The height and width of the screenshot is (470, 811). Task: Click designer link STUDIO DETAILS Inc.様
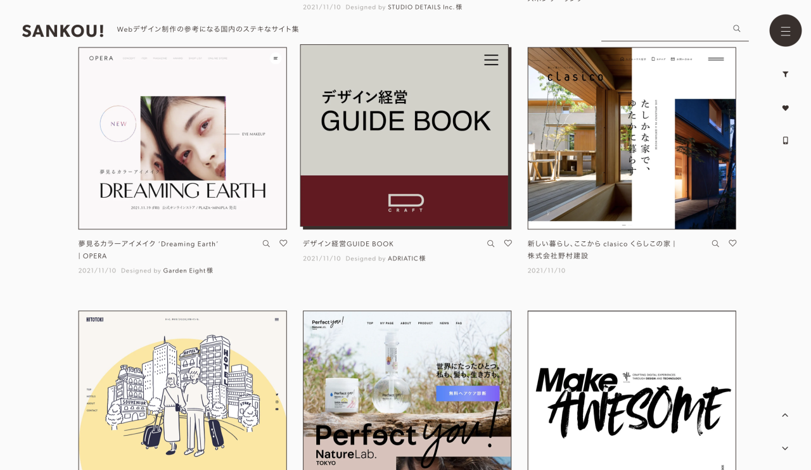click(x=425, y=7)
